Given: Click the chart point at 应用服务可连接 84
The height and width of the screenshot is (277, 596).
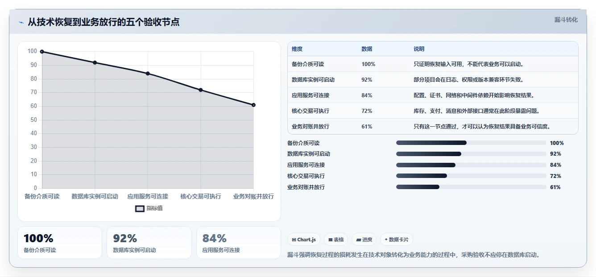Looking at the screenshot, I should [x=148, y=74].
